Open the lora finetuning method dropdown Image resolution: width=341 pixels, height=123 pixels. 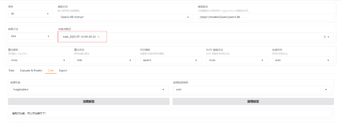31,36
